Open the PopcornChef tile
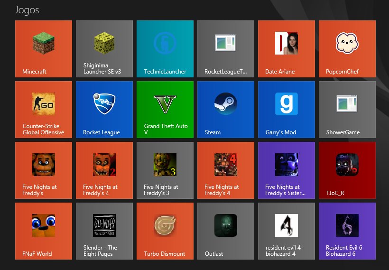The width and height of the screenshot is (389, 270). coord(347,49)
